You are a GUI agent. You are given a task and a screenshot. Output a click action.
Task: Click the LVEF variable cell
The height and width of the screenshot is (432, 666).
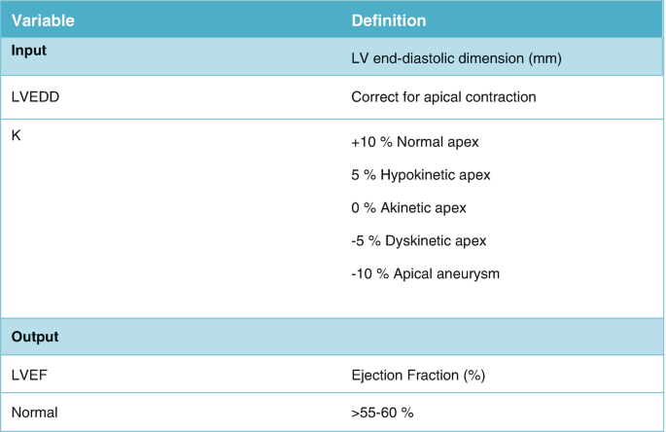29,374
